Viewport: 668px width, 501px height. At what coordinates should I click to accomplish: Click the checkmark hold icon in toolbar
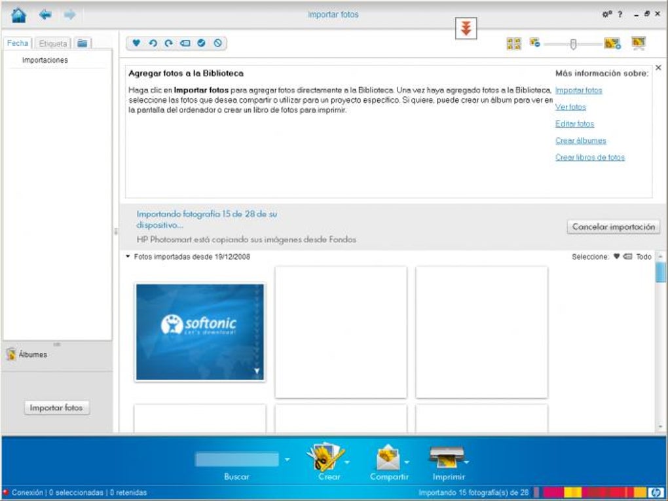(202, 43)
